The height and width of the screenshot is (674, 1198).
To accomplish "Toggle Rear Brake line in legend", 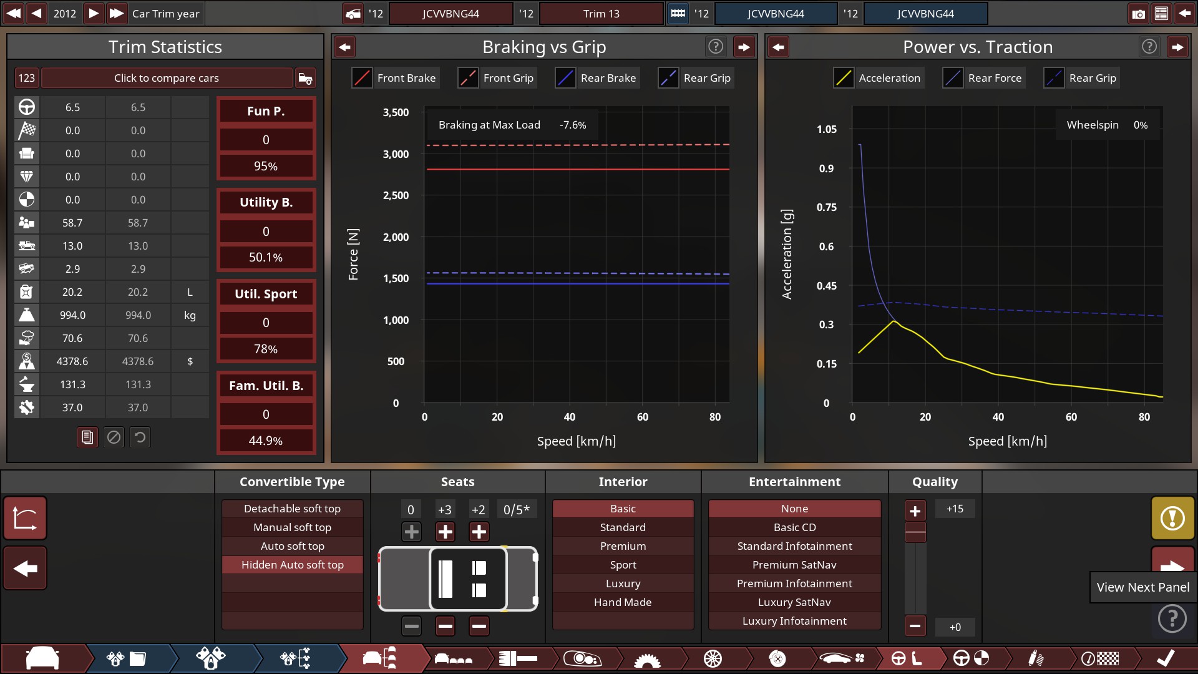I will pyautogui.click(x=597, y=78).
